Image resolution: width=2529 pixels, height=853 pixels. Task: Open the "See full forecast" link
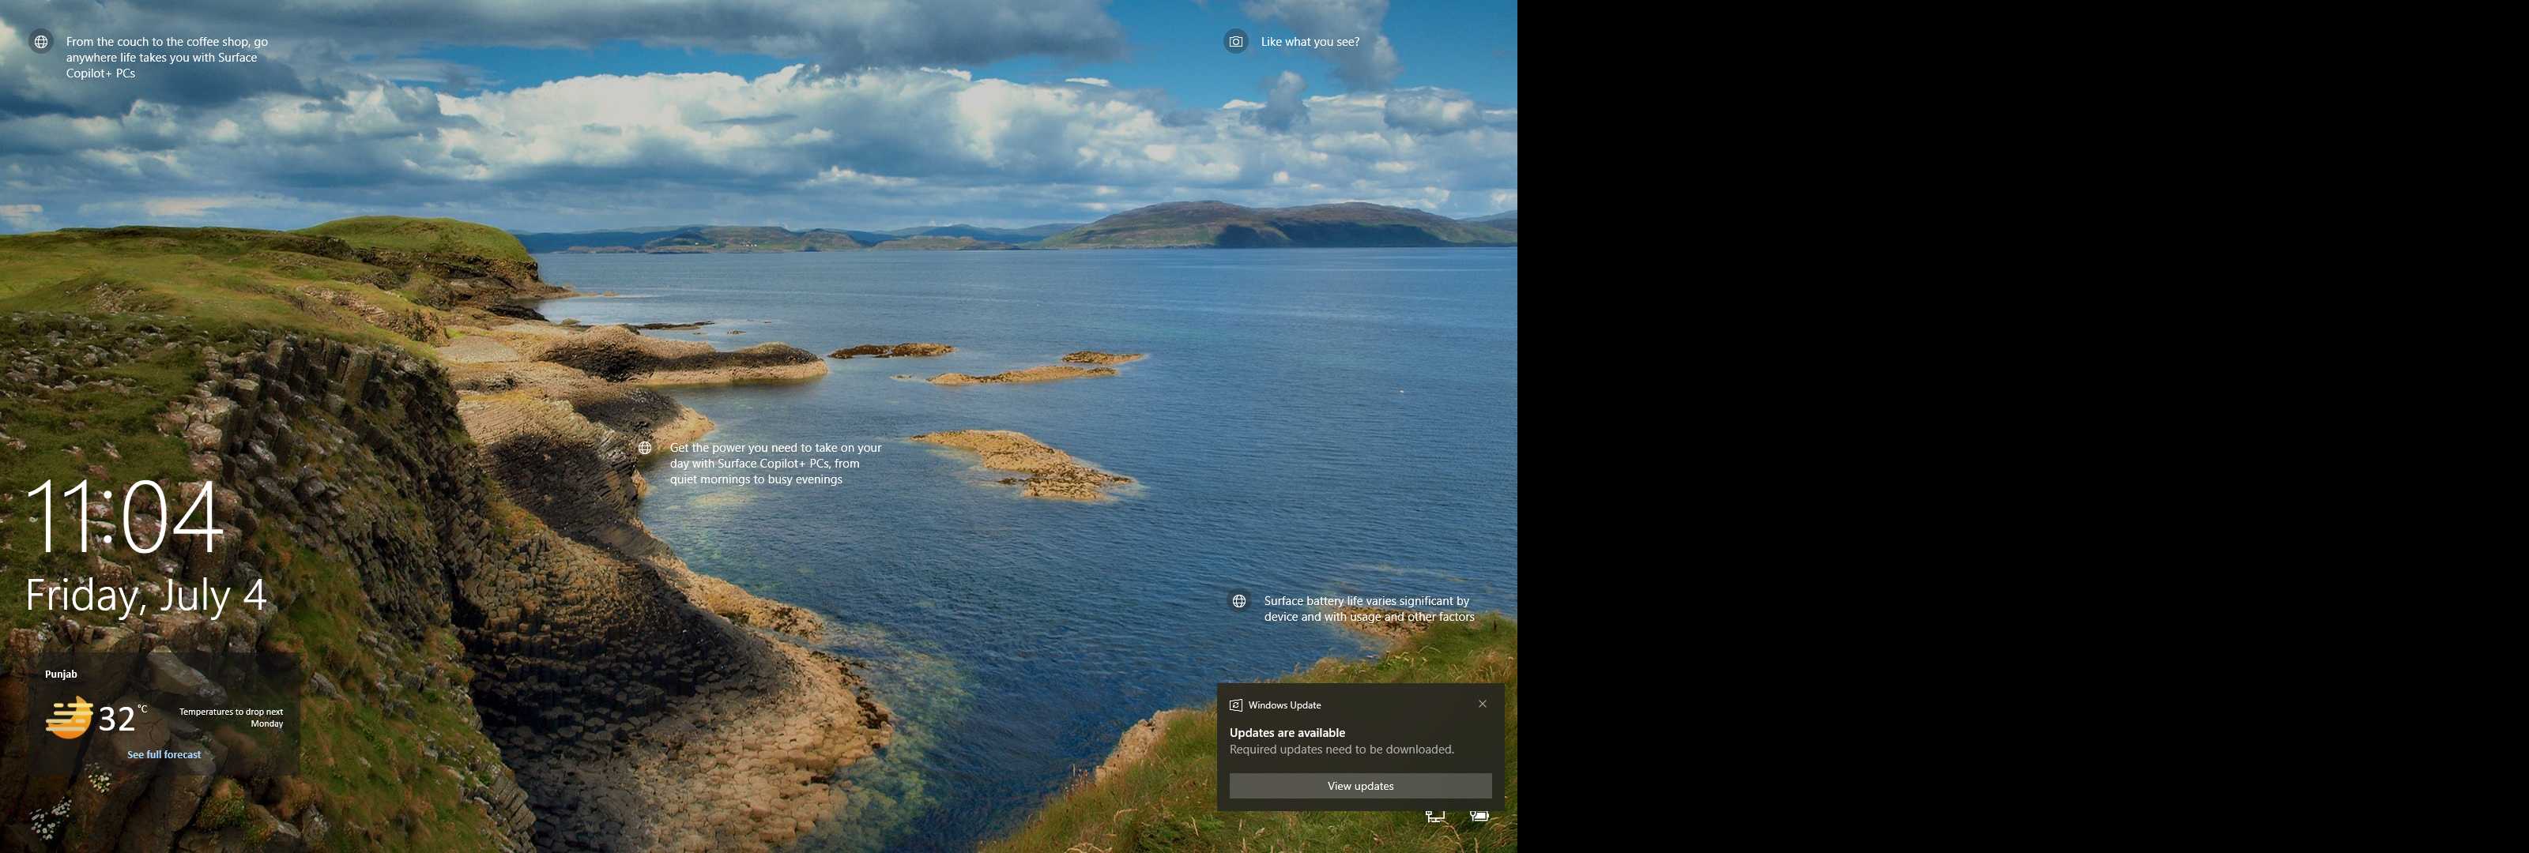coord(164,755)
